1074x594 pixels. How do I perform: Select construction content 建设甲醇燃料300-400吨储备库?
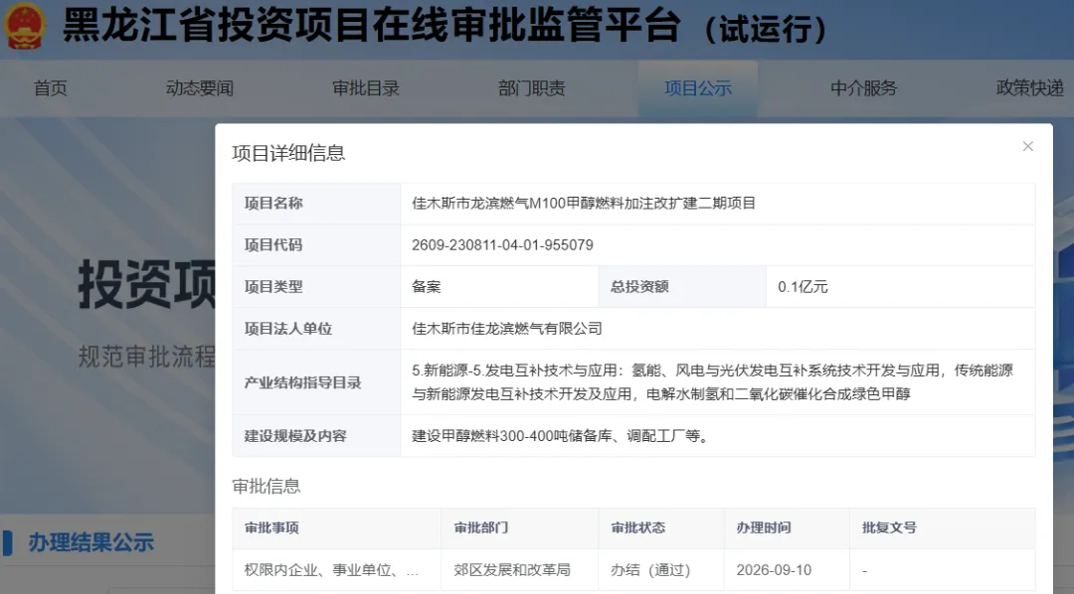(x=560, y=436)
